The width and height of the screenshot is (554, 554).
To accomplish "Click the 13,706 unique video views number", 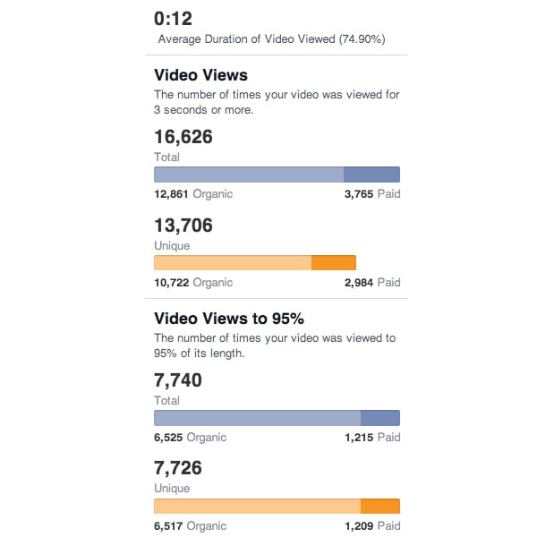I will click(183, 226).
